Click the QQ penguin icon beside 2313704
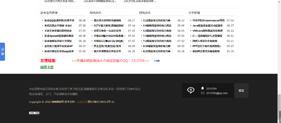The width and height of the screenshot is (281, 123). click(x=203, y=88)
